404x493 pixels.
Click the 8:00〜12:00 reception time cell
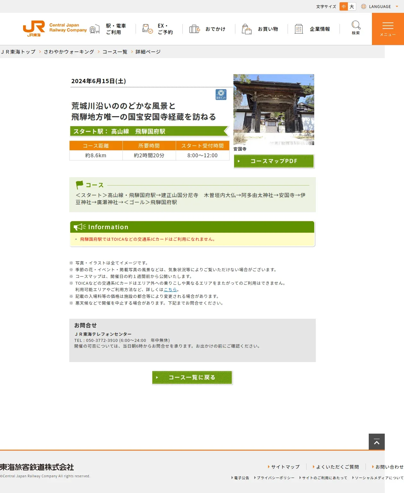[203, 155]
